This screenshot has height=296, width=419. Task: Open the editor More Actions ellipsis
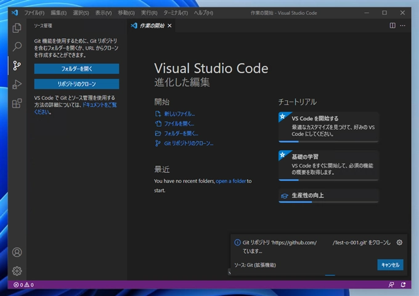coord(402,26)
